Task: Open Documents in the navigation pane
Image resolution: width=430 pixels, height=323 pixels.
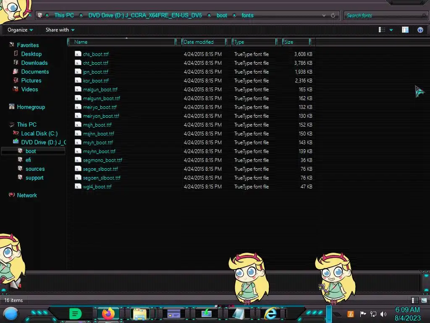Action: click(x=35, y=71)
